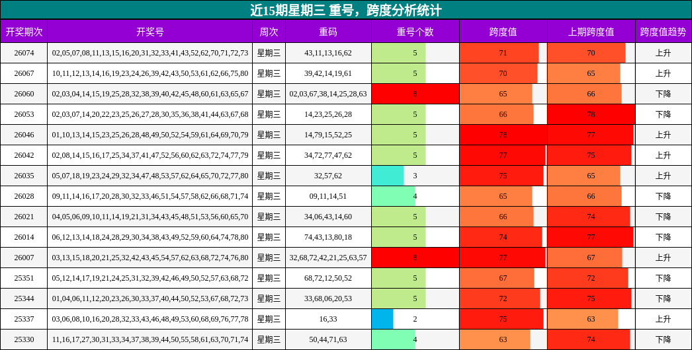The image size is (692, 350).
Task: Select previous span value 67 in row 26007
Action: (x=591, y=258)
